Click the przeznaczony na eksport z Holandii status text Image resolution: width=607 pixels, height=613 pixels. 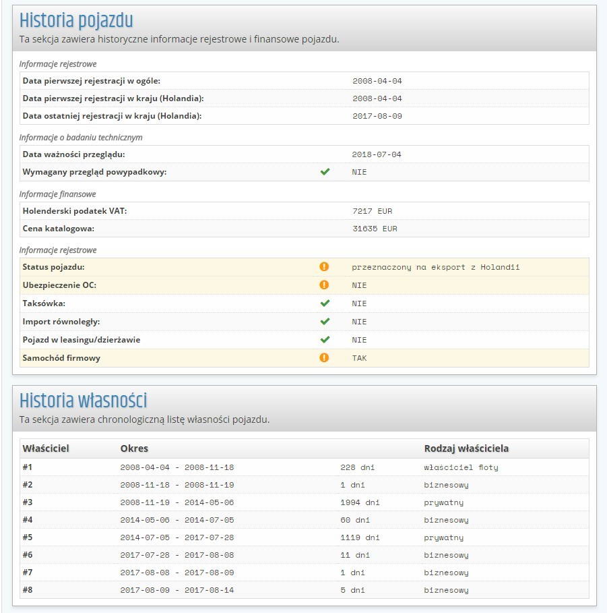435,267
